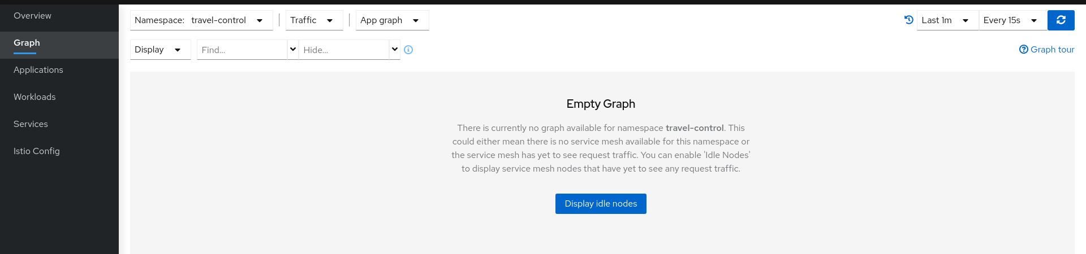Open Applications in the sidebar
Image resolution: width=1086 pixels, height=254 pixels.
tap(38, 70)
